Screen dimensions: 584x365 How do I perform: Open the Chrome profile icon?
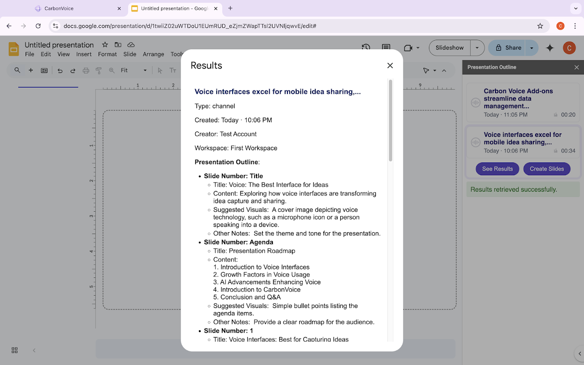click(x=560, y=26)
